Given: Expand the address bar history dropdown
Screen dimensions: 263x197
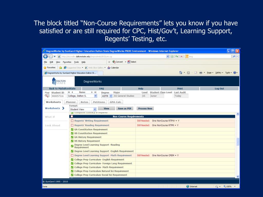Looking at the screenshot, I should (x=167, y=56).
